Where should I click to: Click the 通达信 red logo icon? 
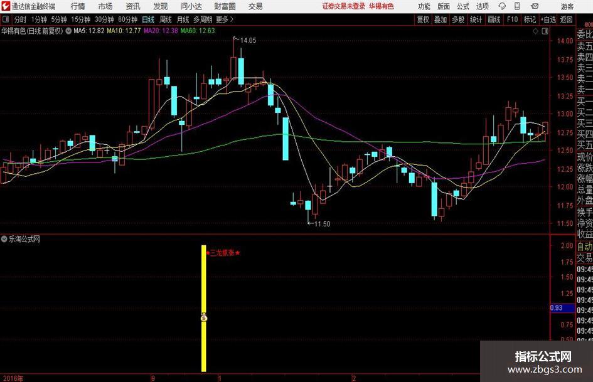tap(6, 6)
